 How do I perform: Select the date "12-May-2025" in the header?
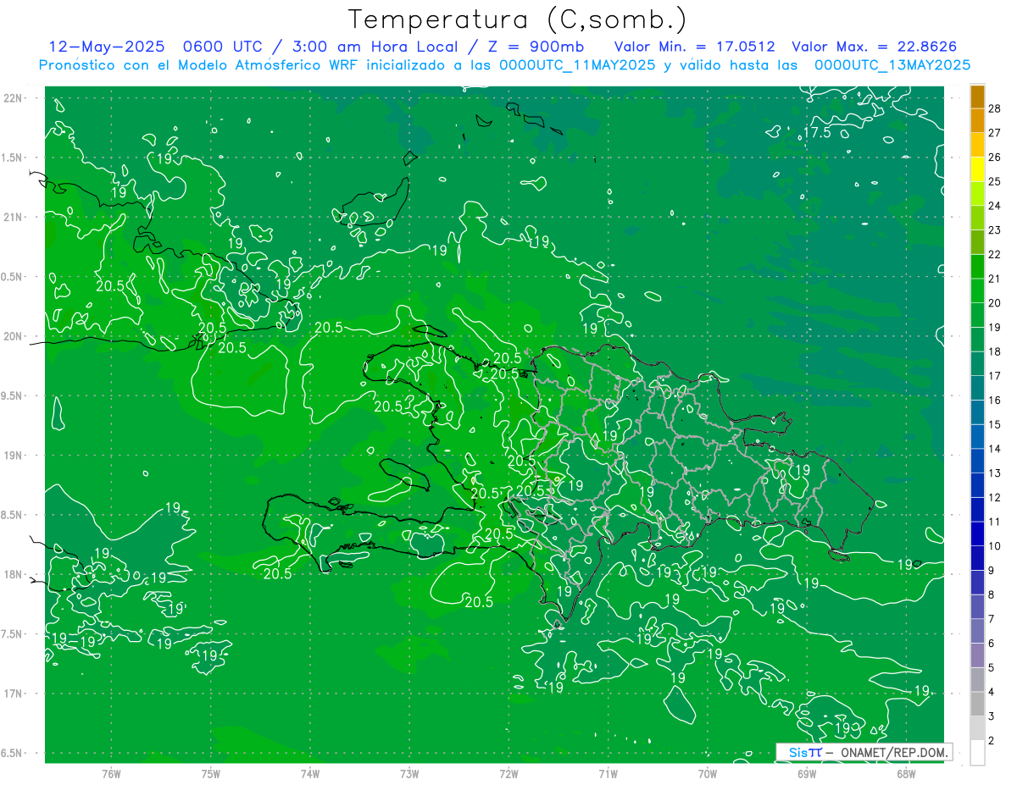point(106,47)
